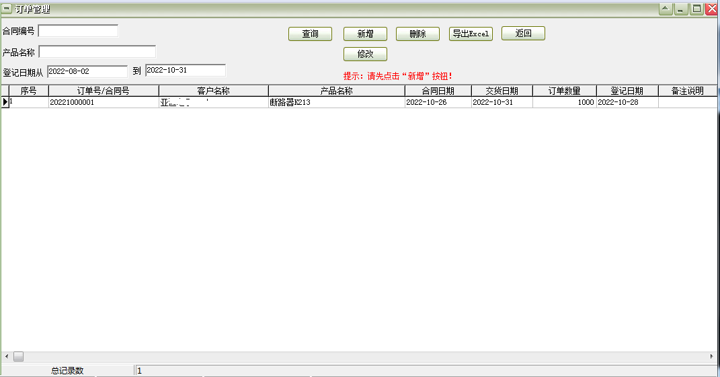Maximize the 订单管理 window
720x377 pixels.
[x=696, y=9]
